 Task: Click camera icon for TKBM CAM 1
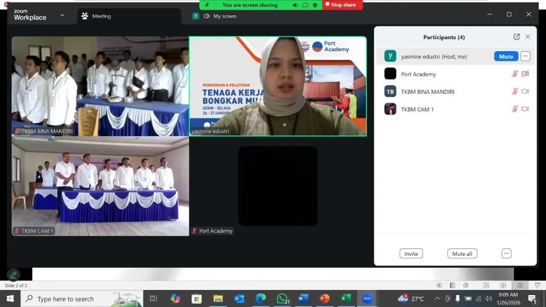pyautogui.click(x=525, y=109)
